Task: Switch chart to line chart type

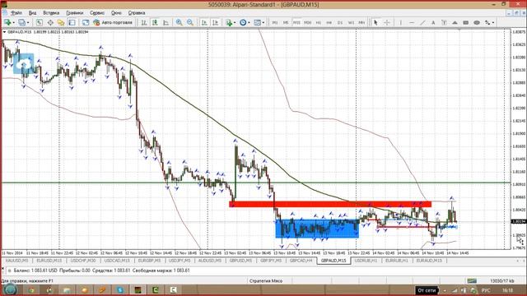Action: 166,22
